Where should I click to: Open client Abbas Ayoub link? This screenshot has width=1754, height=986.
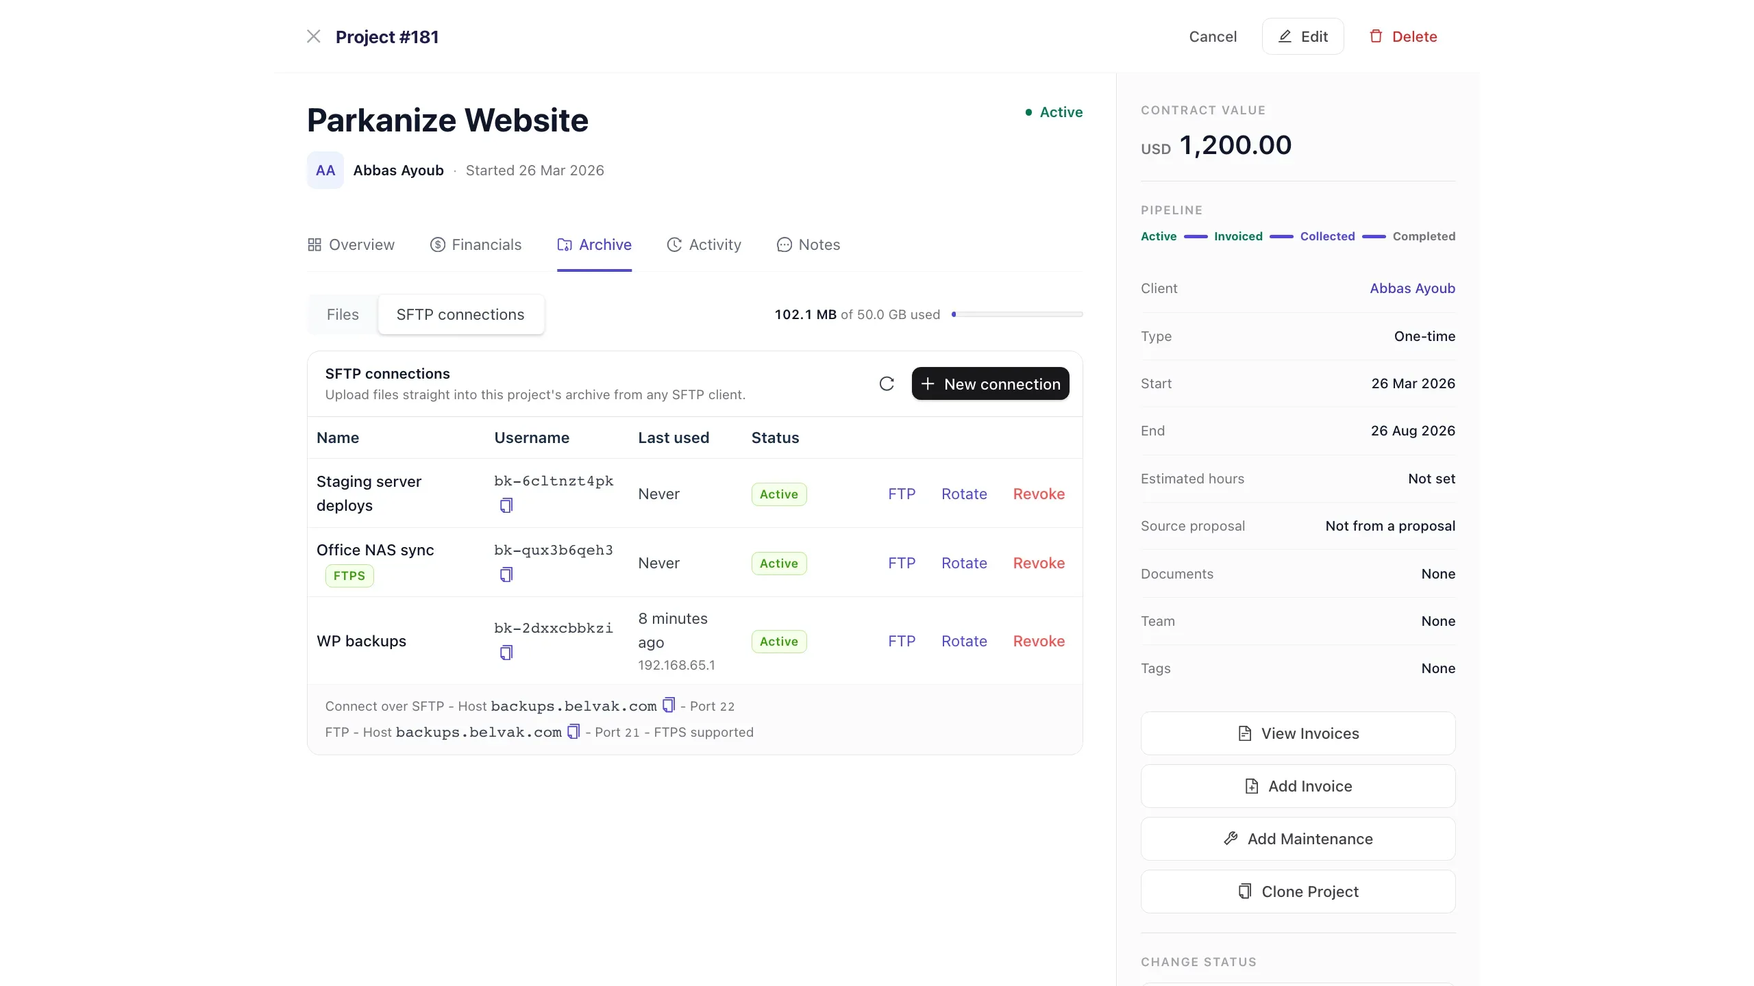click(x=1412, y=288)
